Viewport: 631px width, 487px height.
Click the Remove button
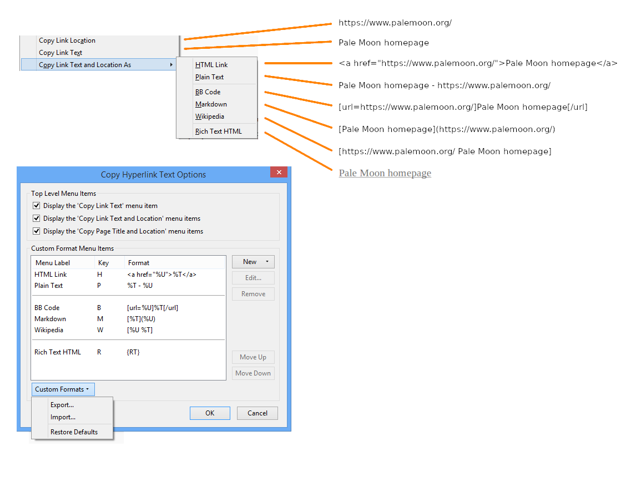click(x=253, y=294)
